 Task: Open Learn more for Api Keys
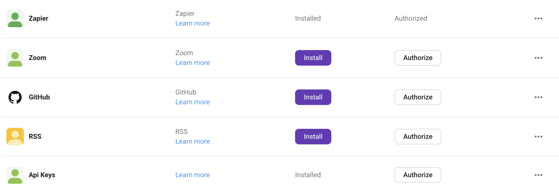click(192, 175)
